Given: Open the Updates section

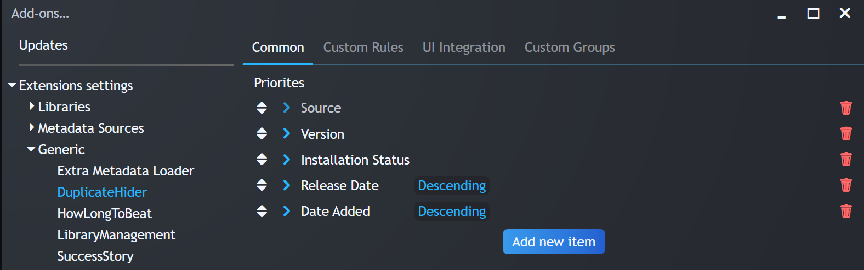Looking at the screenshot, I should 43,45.
